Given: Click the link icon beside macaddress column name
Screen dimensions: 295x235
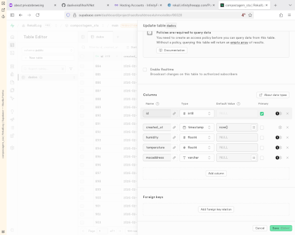Looking at the screenshot, I should pos(174,157).
